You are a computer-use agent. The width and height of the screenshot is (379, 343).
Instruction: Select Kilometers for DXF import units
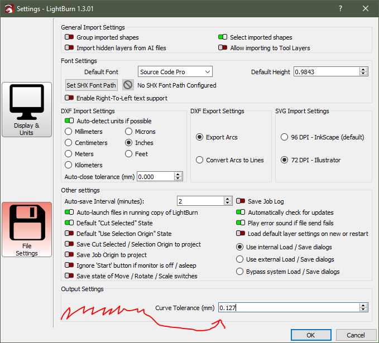[x=69, y=165]
